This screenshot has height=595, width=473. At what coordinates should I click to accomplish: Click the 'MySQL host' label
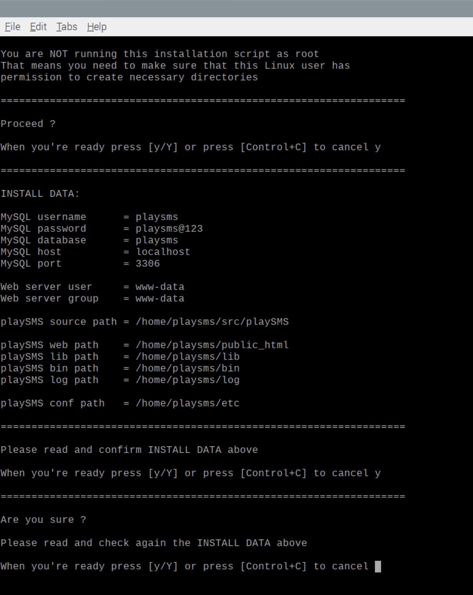tap(31, 252)
